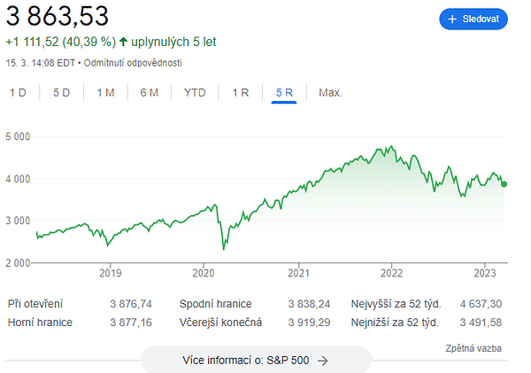Viewport: 531px width, 373px height.
Task: Click the 52-week low value 3 491,58
Action: (x=481, y=322)
